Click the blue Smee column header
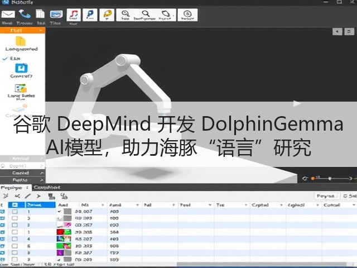Screen dimensions: 357x268 click(40, 205)
